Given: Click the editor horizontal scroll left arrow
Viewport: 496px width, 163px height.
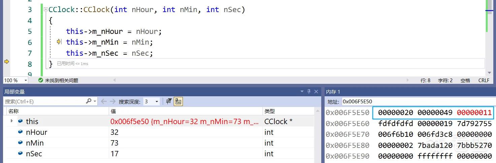Looking at the screenshot, I should [x=114, y=80].
